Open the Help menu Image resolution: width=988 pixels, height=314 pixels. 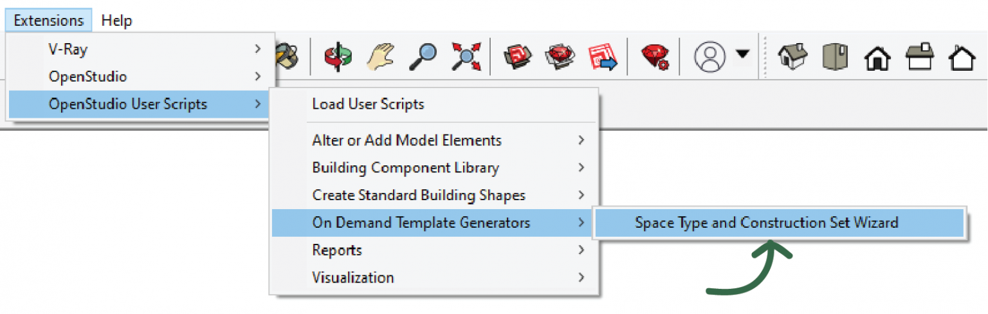pos(116,21)
